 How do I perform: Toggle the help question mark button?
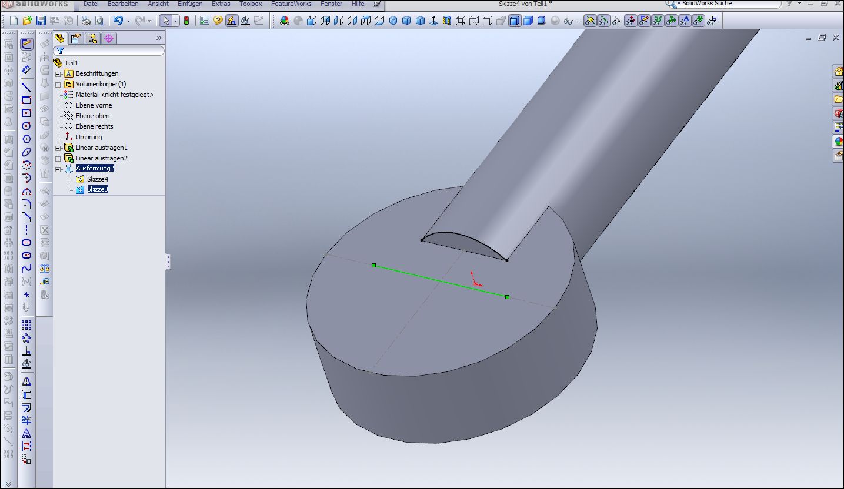[218, 21]
